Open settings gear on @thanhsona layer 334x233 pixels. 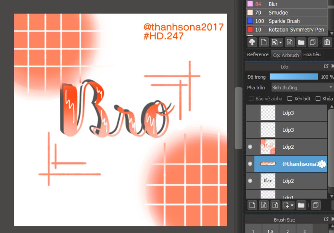click(x=322, y=164)
